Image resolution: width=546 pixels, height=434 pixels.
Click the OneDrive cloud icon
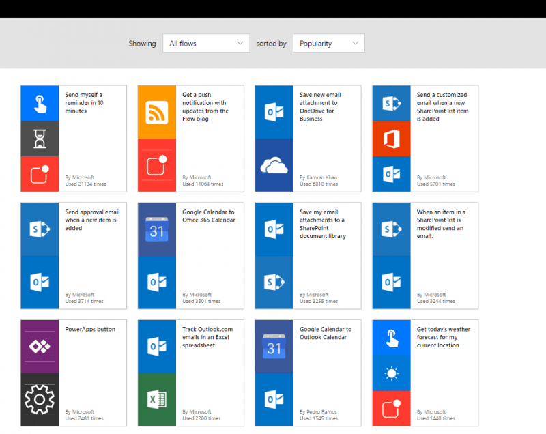(274, 166)
